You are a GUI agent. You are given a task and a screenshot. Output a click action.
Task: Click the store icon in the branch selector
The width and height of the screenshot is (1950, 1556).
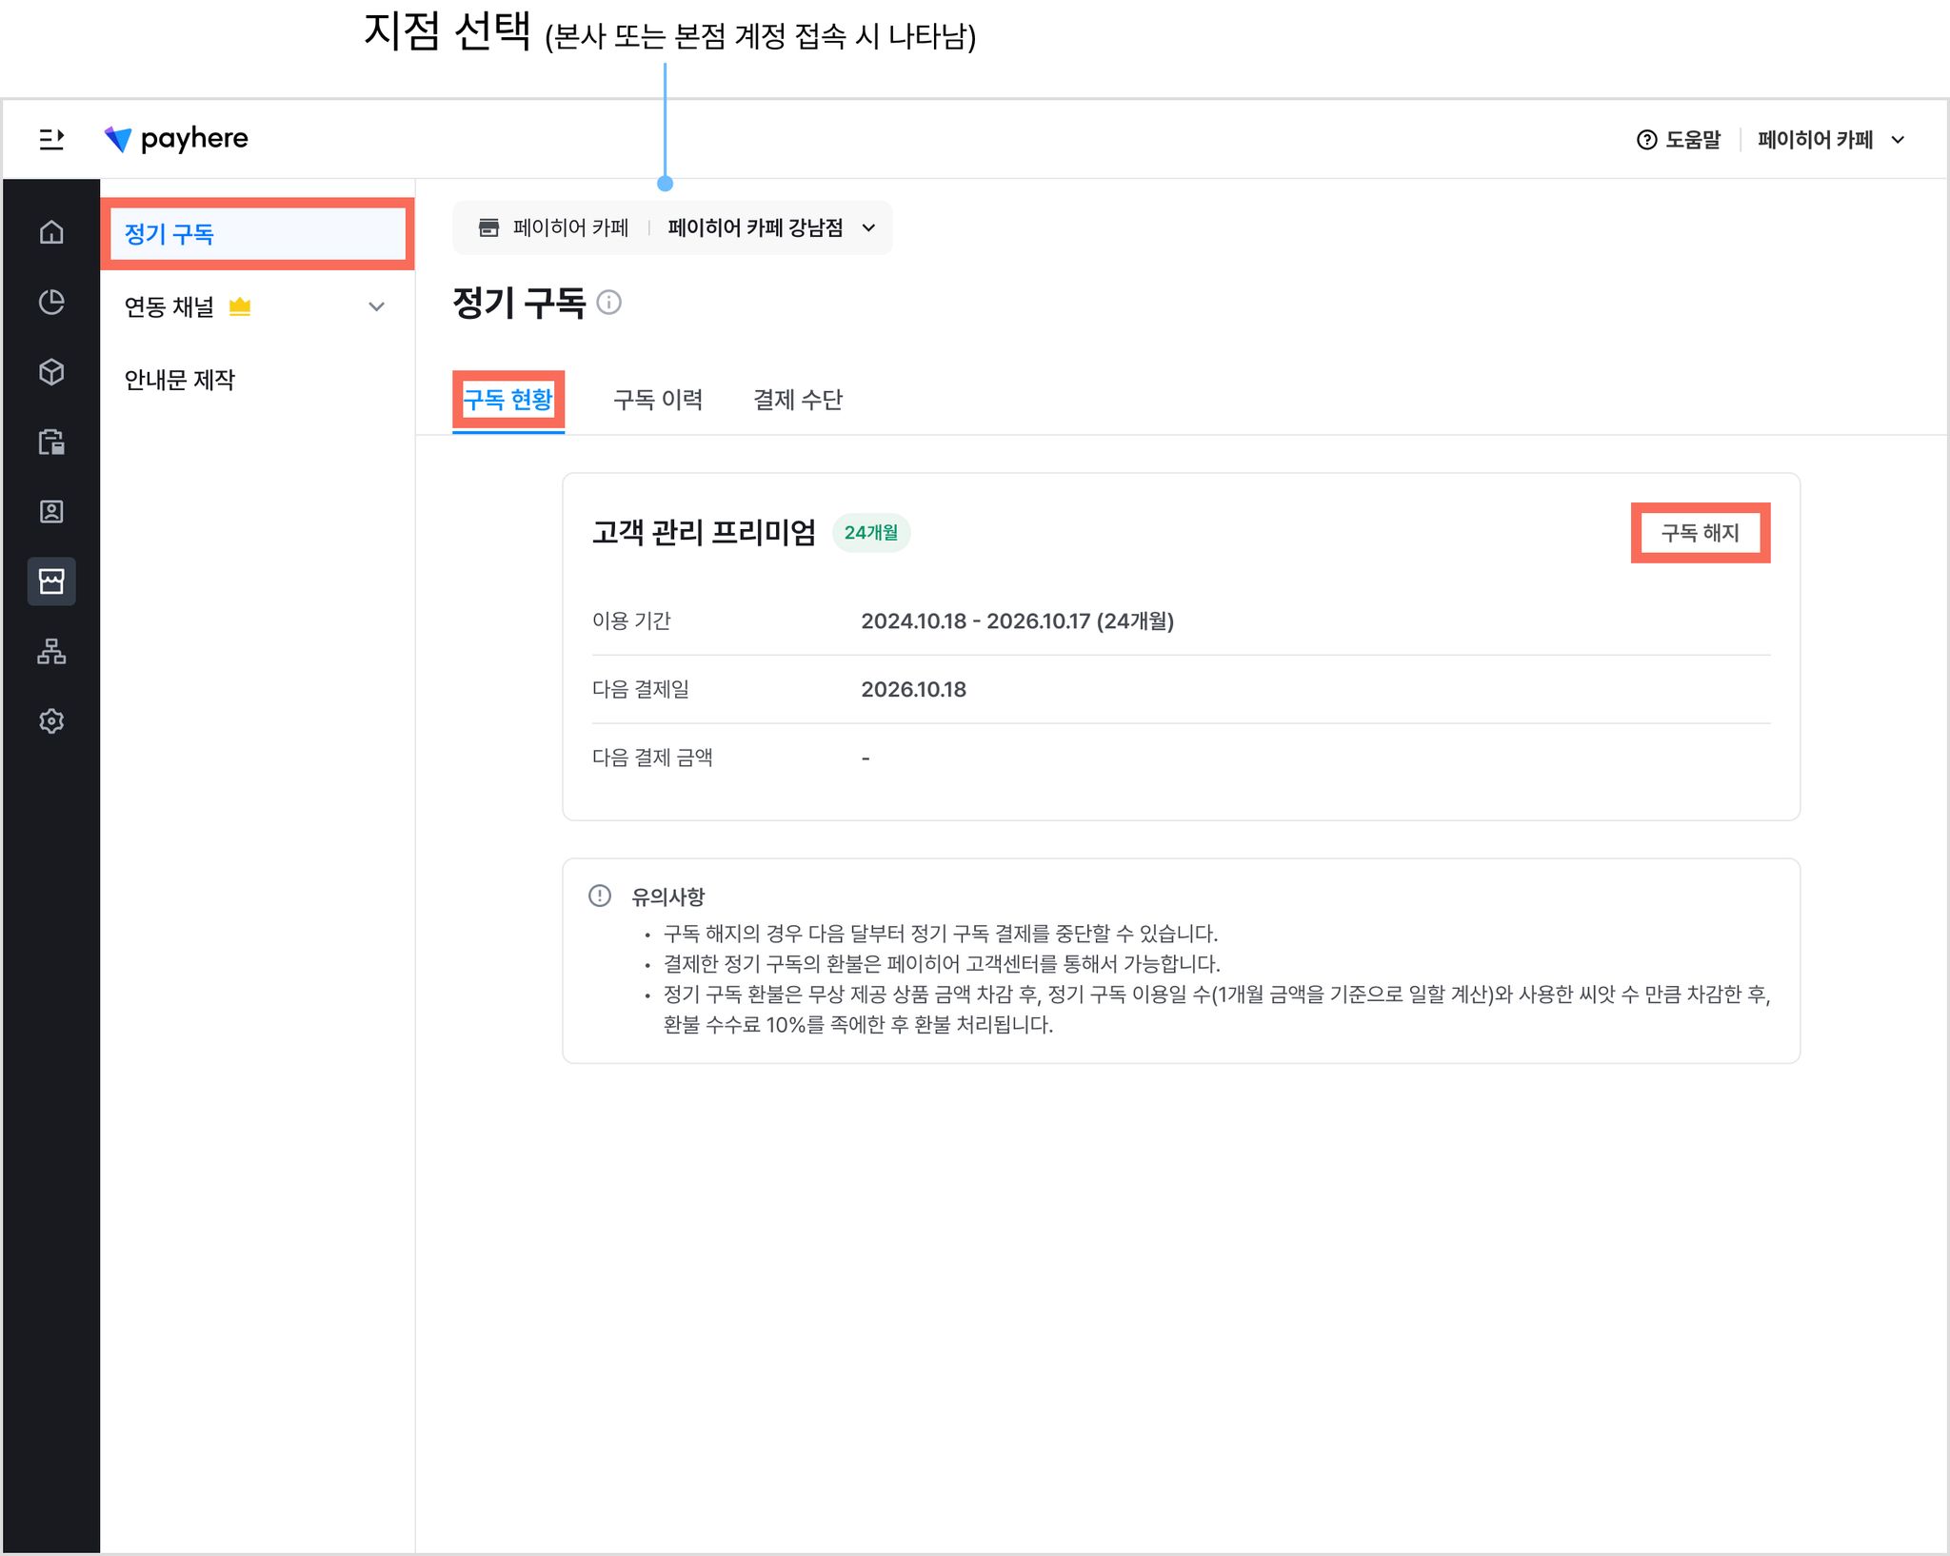click(488, 227)
